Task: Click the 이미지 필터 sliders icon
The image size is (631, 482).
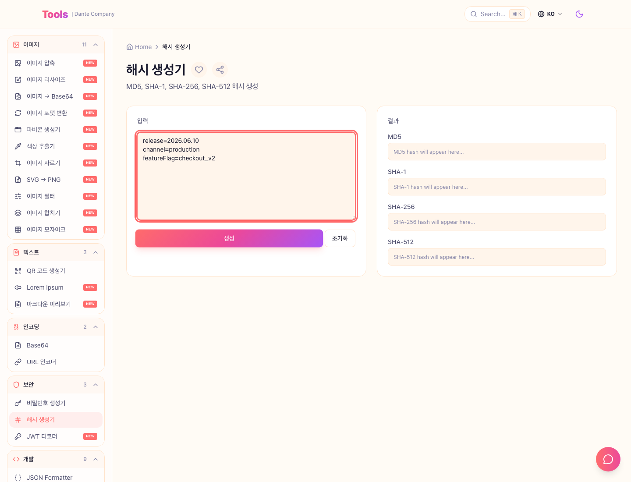Action: (x=18, y=196)
